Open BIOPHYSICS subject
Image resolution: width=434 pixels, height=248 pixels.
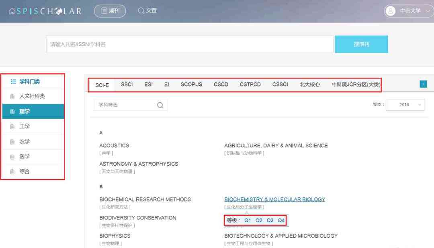[x=115, y=236]
